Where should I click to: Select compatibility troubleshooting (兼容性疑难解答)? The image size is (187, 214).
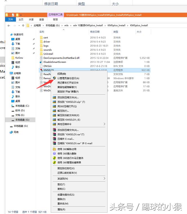(x=67, y=87)
